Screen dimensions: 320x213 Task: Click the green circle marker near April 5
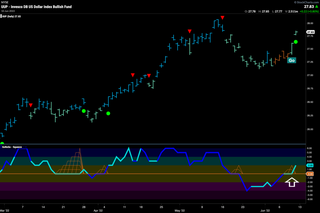[x=108, y=114]
